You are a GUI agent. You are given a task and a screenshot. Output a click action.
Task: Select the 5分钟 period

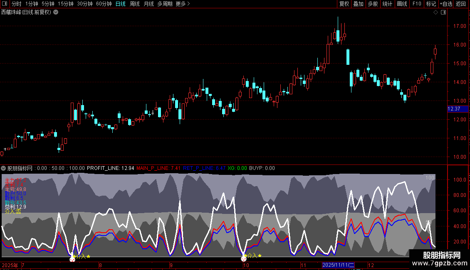point(48,4)
